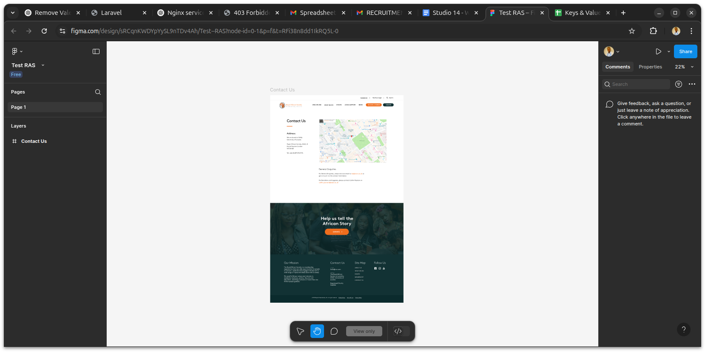Go back in browser history
705x352 pixels.
point(14,31)
